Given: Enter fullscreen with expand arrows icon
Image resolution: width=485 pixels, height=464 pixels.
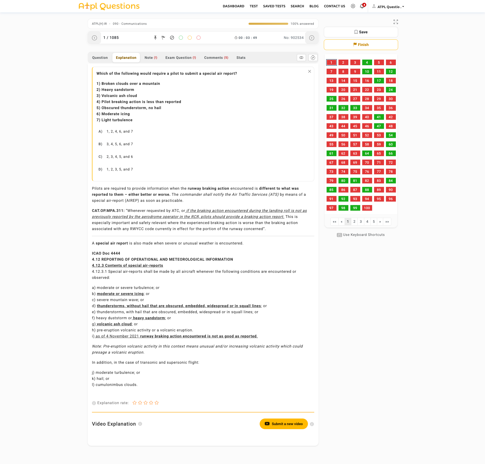Looking at the screenshot, I should 396,22.
